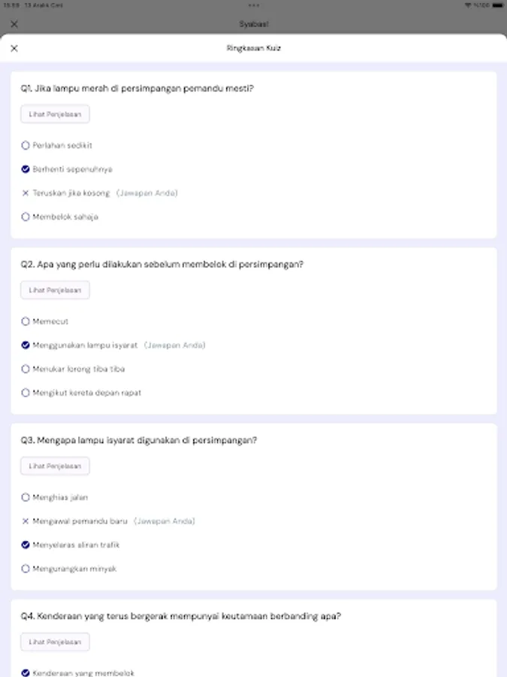
Task: Click the X mark beside Teruskan jika kosong
Action: (x=24, y=193)
